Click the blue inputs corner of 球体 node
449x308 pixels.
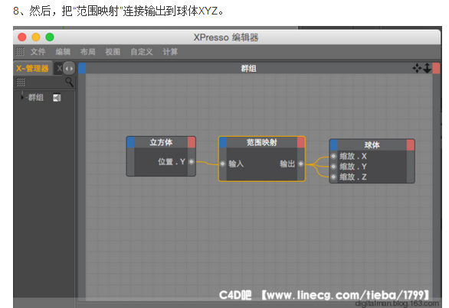point(333,145)
